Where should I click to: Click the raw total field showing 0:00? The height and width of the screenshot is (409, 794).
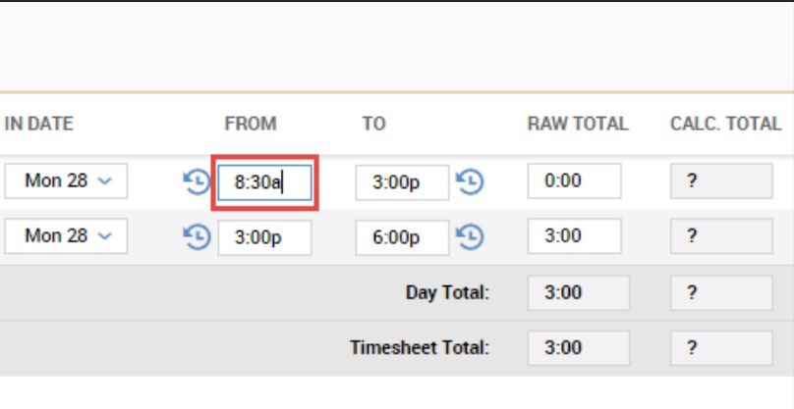(574, 182)
